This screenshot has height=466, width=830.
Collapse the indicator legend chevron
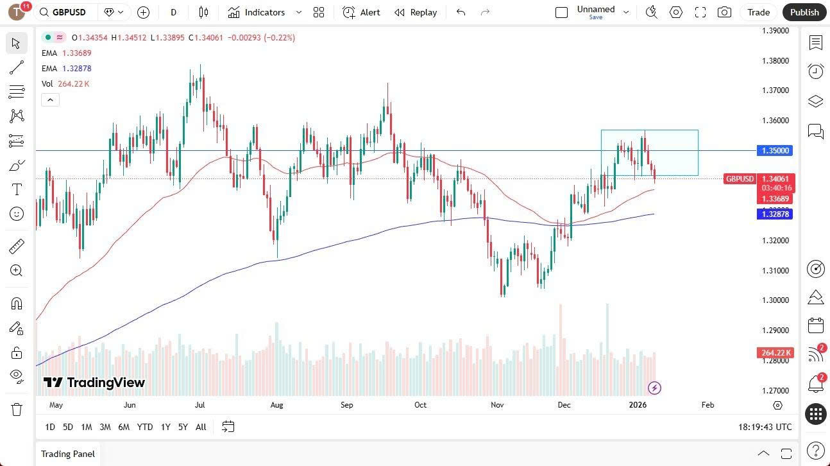point(50,99)
